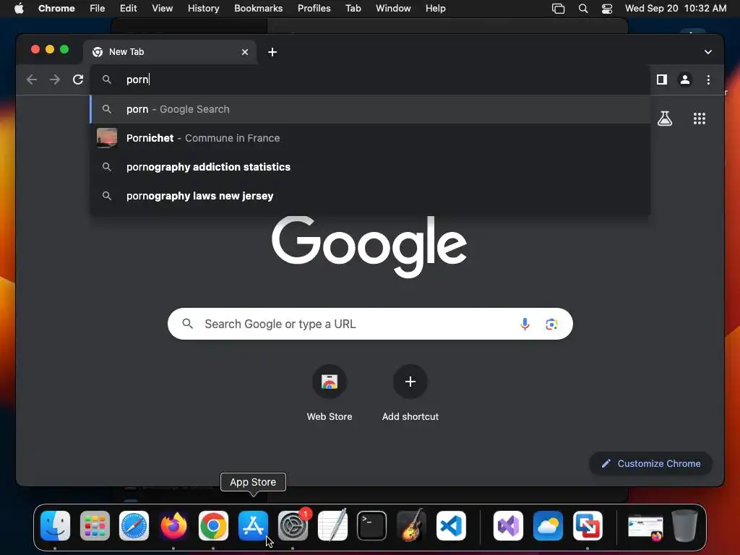The image size is (740, 555).
Task: Open the Help menu
Action: click(x=435, y=9)
